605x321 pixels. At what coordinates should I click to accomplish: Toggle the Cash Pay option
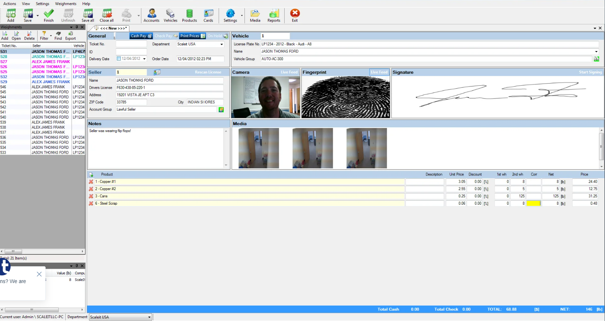coord(141,36)
